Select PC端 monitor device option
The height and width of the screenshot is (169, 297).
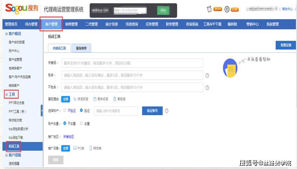click(78, 148)
